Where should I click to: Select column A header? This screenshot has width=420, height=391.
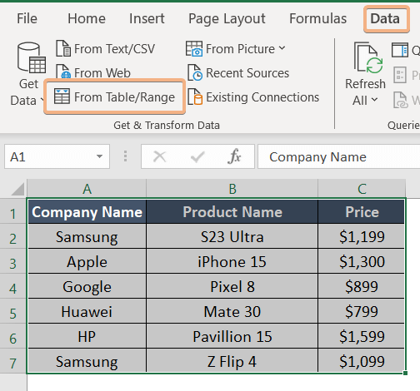pyautogui.click(x=87, y=189)
